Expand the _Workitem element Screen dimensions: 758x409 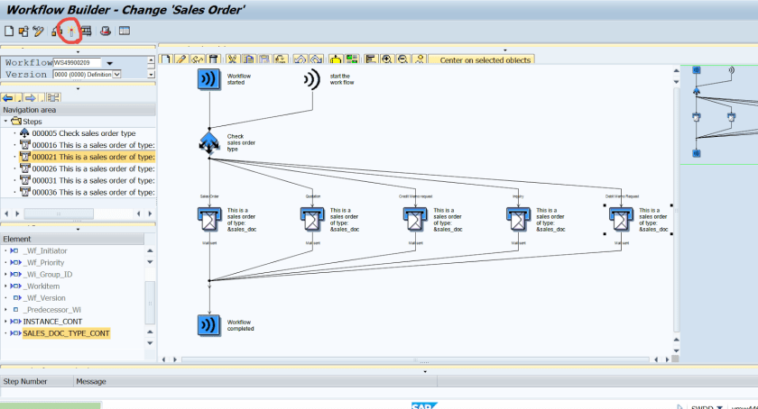[5, 286]
